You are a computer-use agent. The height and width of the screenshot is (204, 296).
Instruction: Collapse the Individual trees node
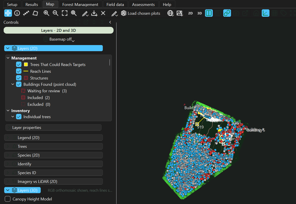click(x=13, y=117)
